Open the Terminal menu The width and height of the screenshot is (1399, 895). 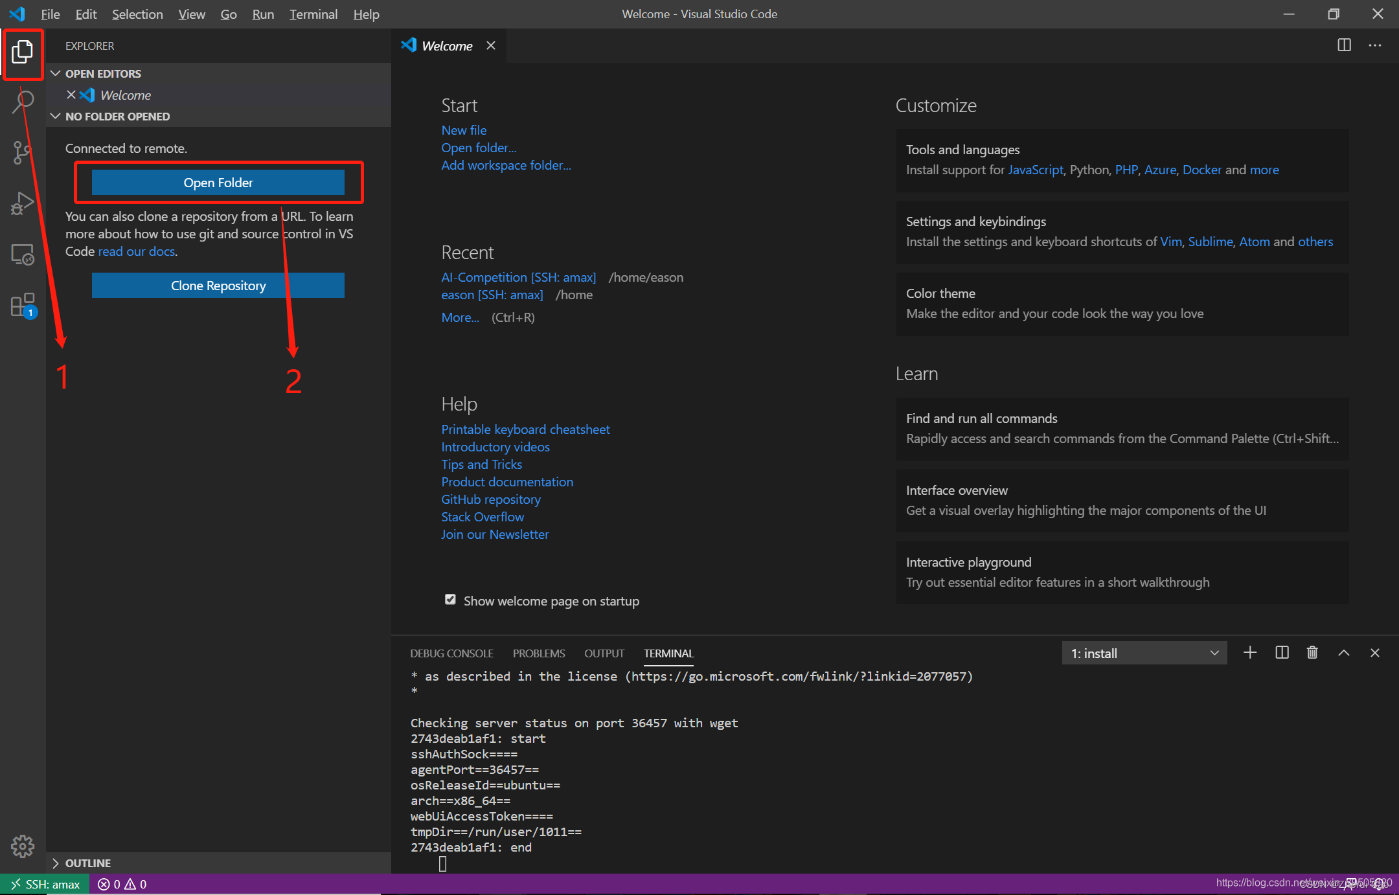313,14
